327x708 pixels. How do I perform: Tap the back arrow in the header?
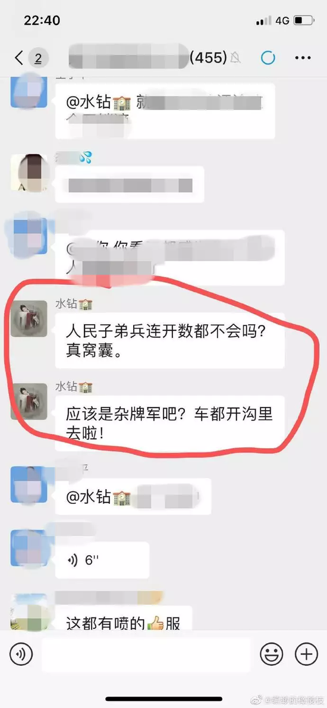(x=18, y=58)
